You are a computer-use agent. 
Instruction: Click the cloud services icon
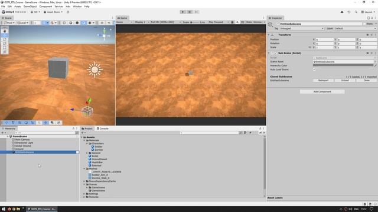click(342, 12)
